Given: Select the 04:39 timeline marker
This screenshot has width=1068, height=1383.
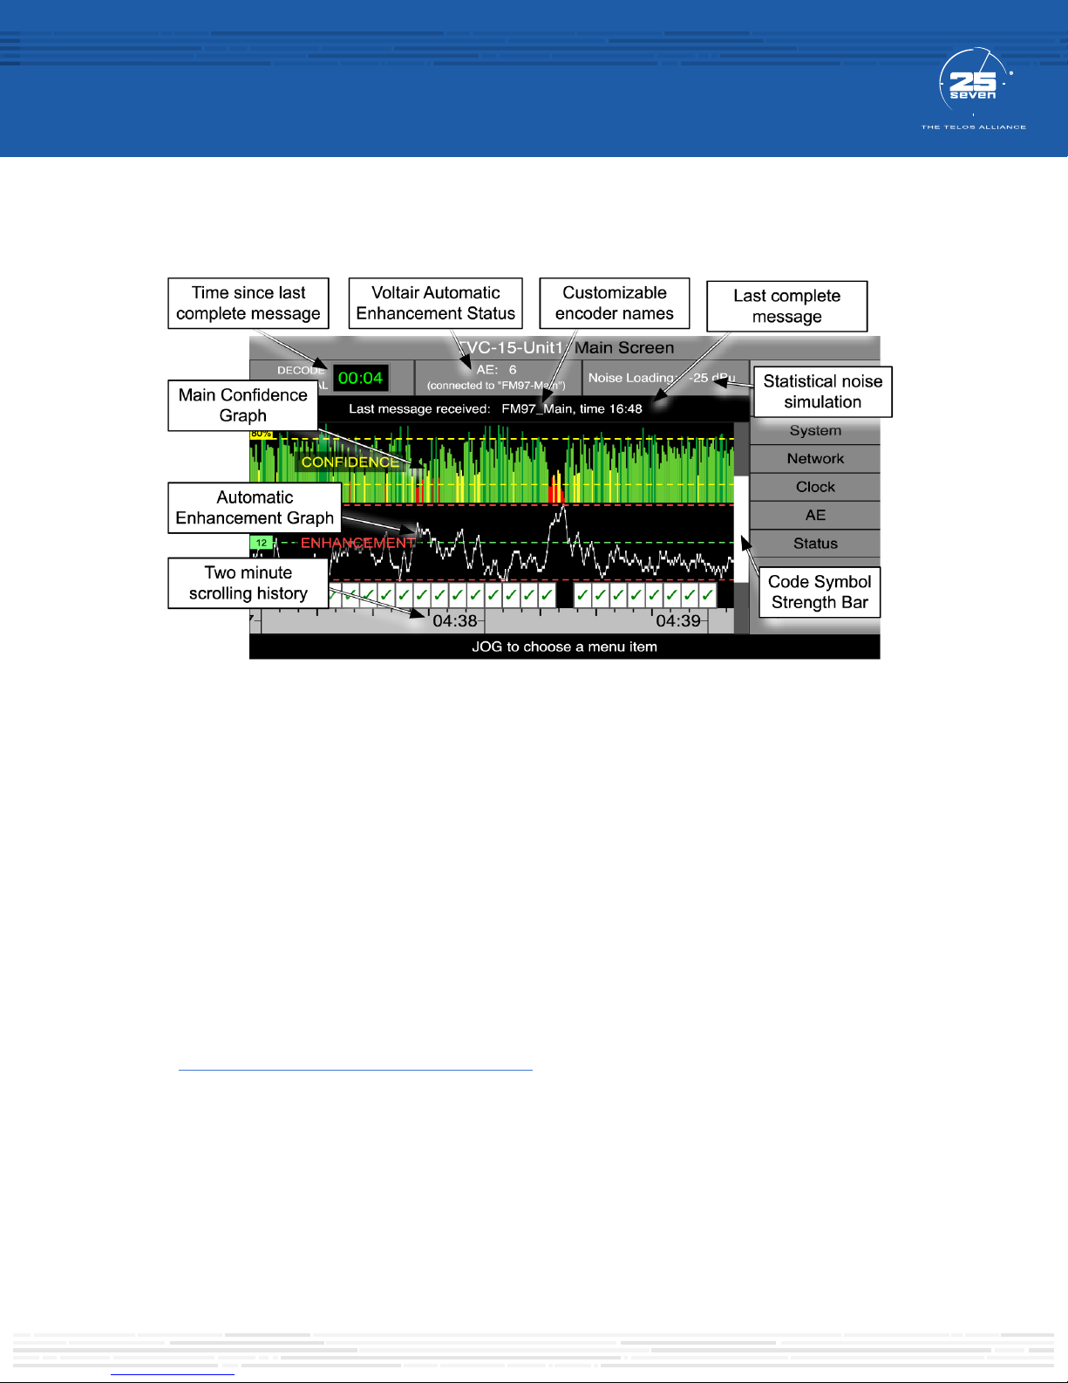Looking at the screenshot, I should tap(678, 620).
